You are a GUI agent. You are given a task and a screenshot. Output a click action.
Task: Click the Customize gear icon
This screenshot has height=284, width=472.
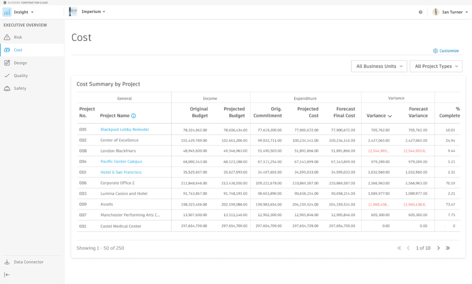coord(435,51)
